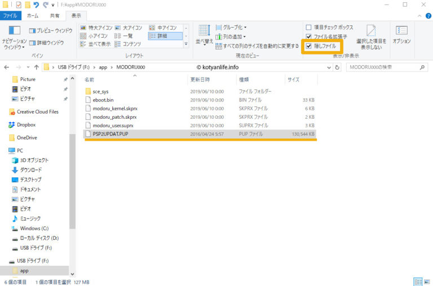The width and height of the screenshot is (433, 286).
Task: Toggle the Hidden files (隠しファイル) checkbox
Action: click(x=308, y=46)
